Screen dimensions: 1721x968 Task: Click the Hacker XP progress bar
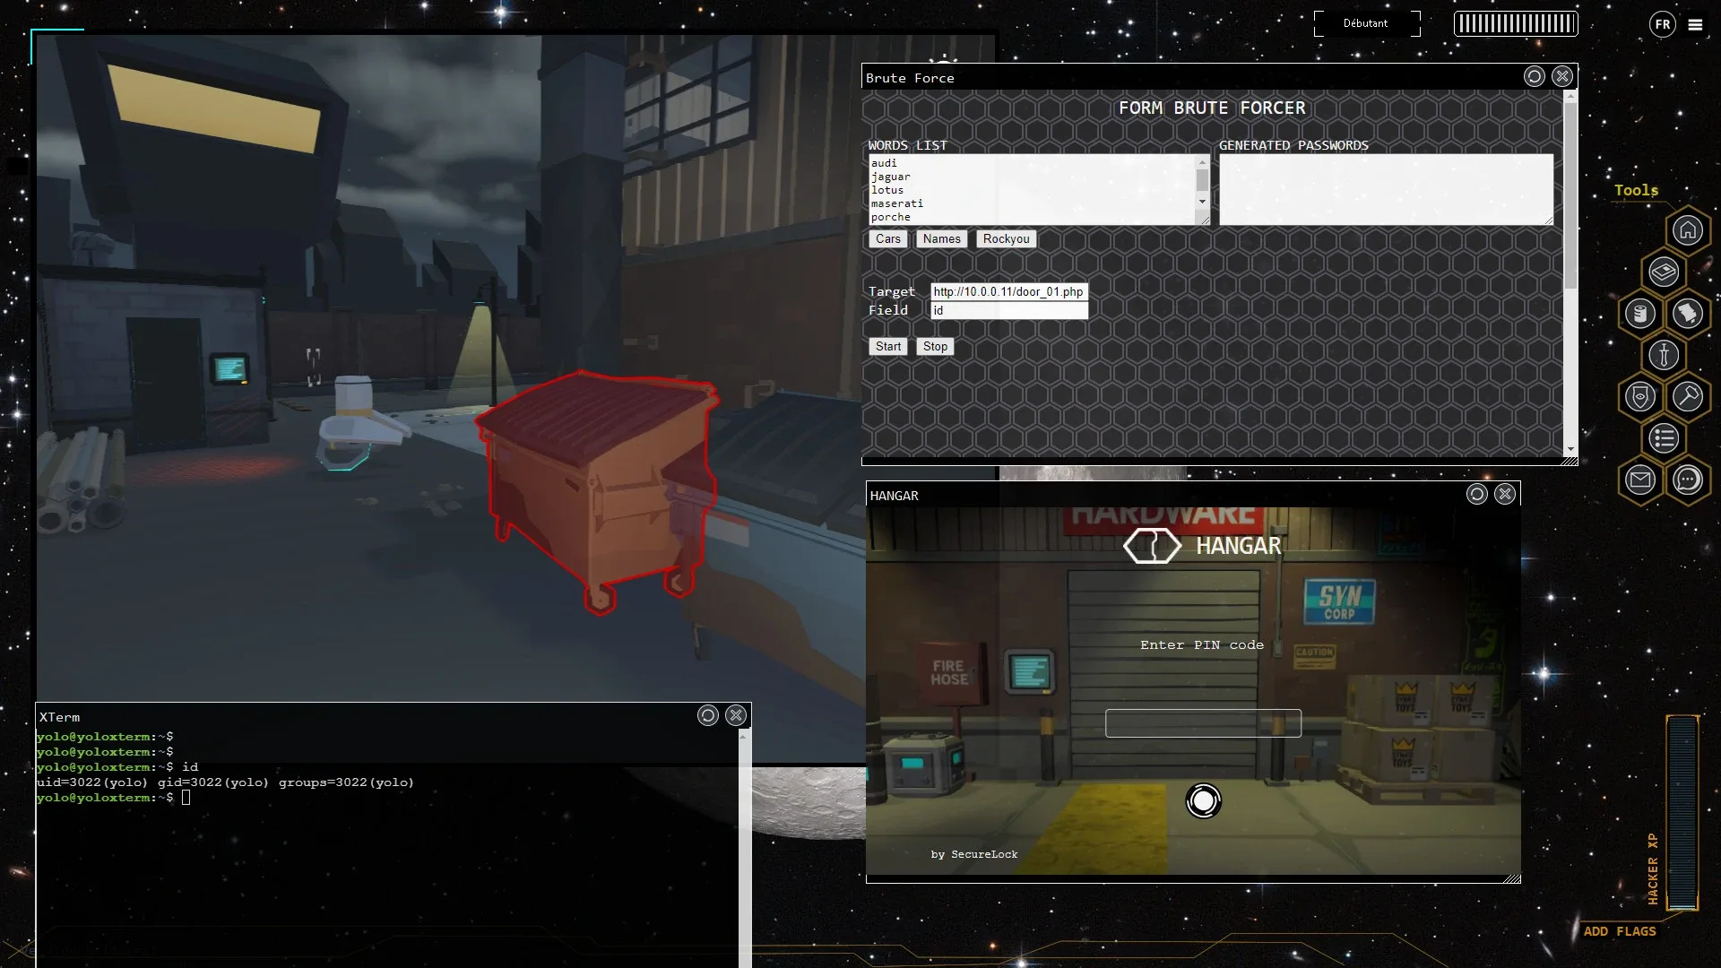click(x=1682, y=811)
